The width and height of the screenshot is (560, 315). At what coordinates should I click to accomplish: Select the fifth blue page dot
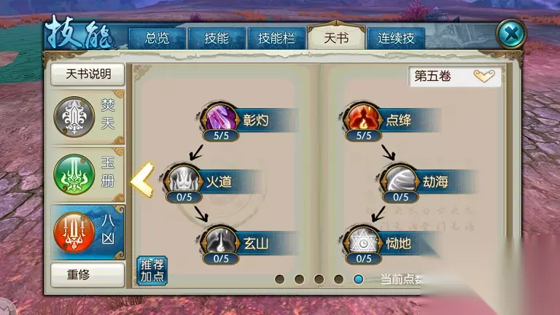[x=358, y=279]
